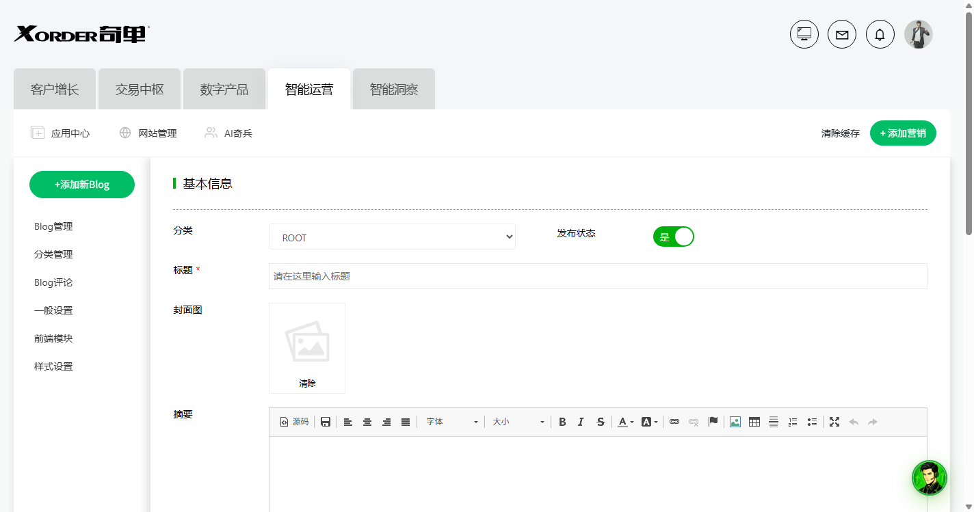Click the AI奇兵 people icon
Viewport: 974px width, 512px height.
[211, 133]
